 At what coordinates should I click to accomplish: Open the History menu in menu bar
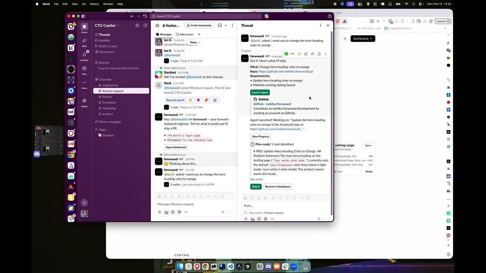click(x=94, y=4)
